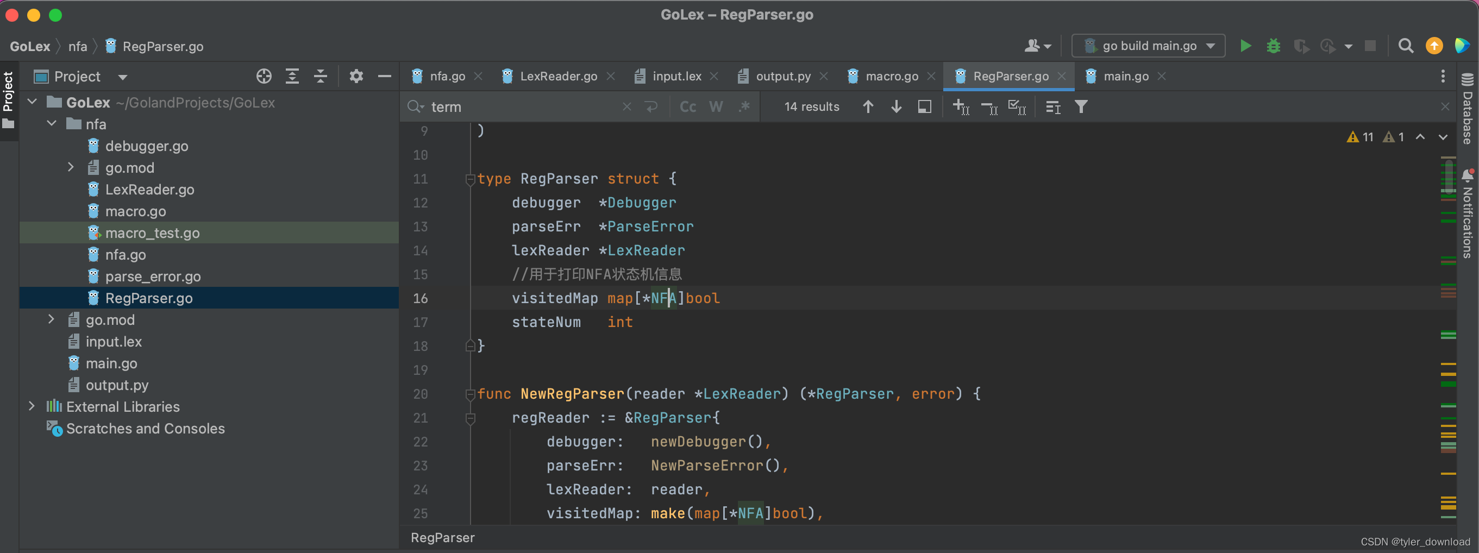Run the go build main.go configuration
Screen dimensions: 1479x553
(x=1245, y=46)
